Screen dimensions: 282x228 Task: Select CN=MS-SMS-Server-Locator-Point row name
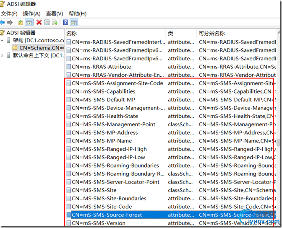tap(115, 182)
